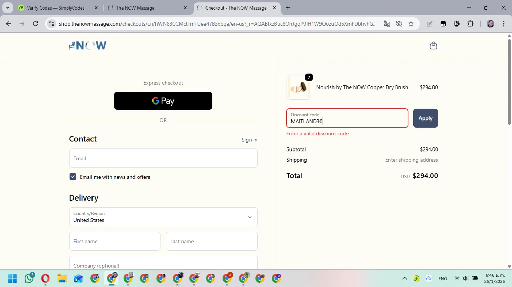Close The NOW Massage tab
The width and height of the screenshot is (512, 287).
coord(185,8)
